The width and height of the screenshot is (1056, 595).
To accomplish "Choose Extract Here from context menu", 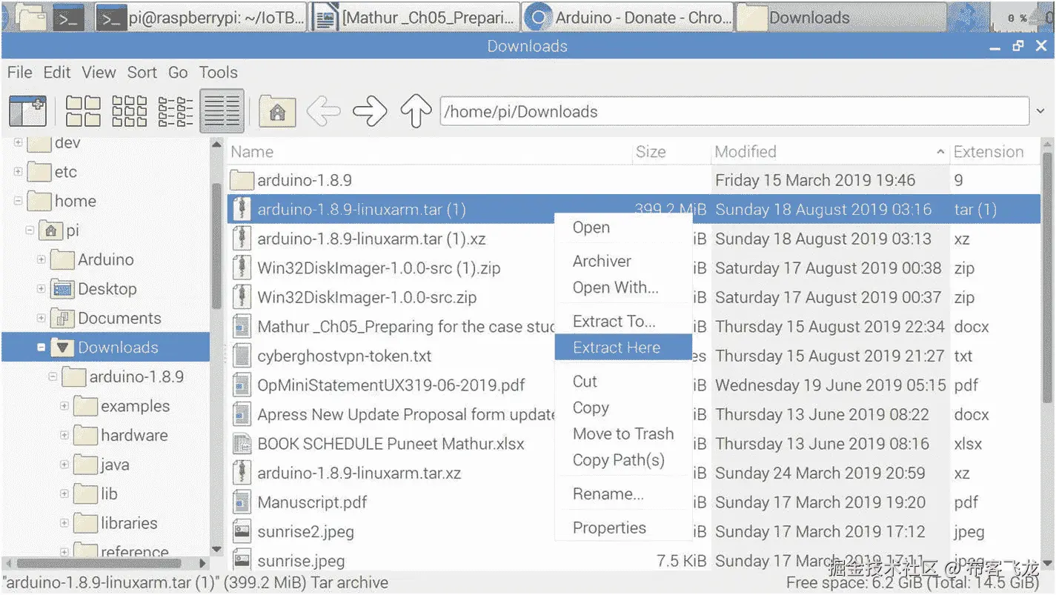I will [x=623, y=348].
